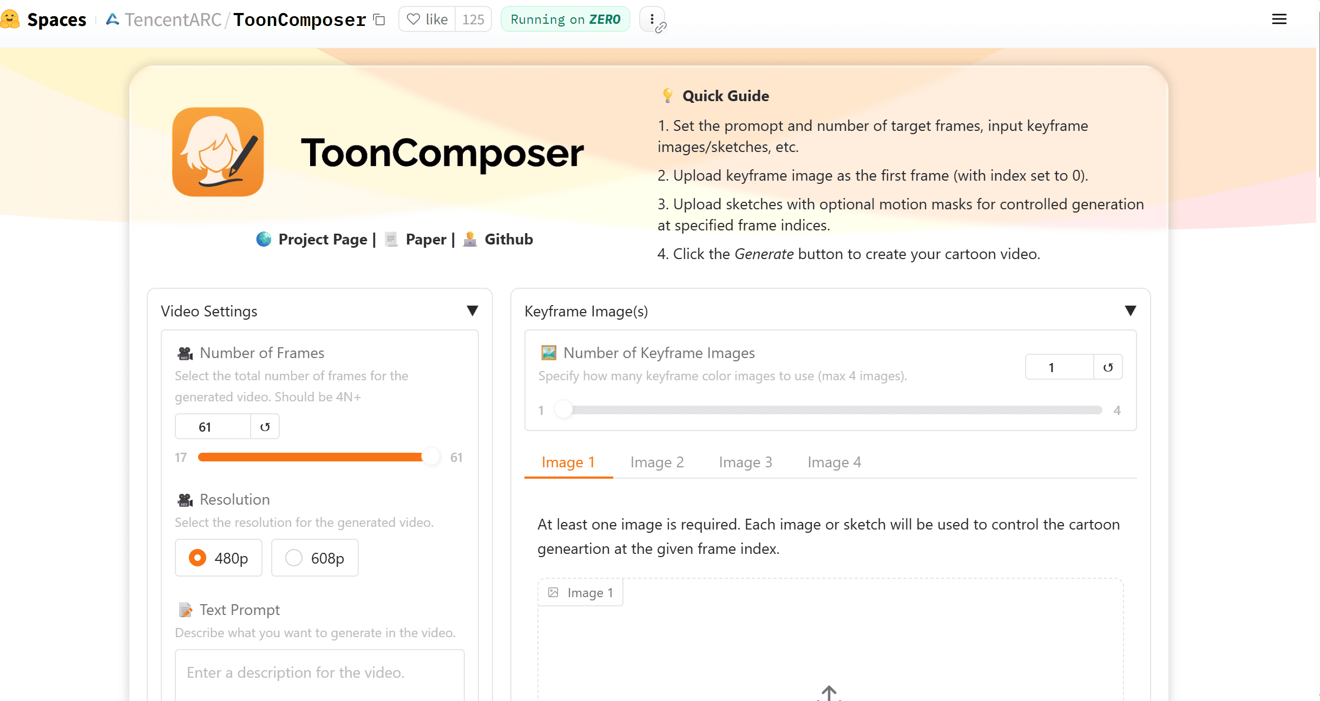
Task: Switch to the Image 2 tab
Action: pyautogui.click(x=657, y=462)
